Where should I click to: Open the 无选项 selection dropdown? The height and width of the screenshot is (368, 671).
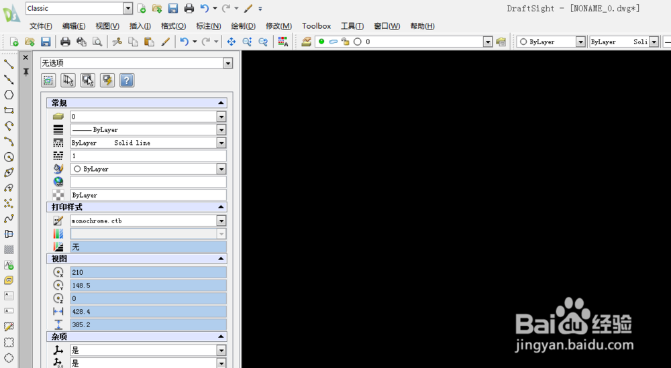pyautogui.click(x=227, y=63)
